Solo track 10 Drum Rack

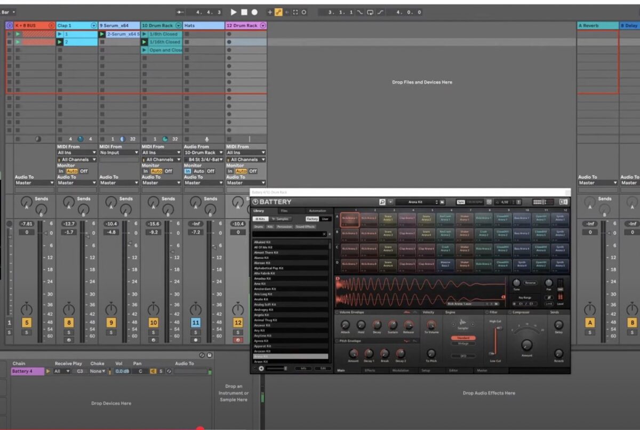pyautogui.click(x=154, y=332)
